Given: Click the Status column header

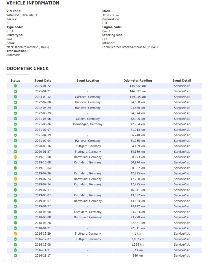Looking at the screenshot, I should pos(15,81).
